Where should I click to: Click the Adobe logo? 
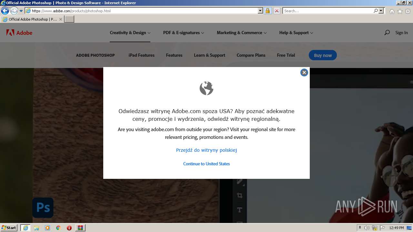(x=19, y=33)
